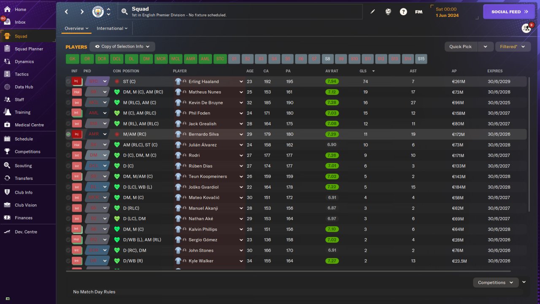540x304 pixels.
Task: Open the FM menu icon
Action: click(x=418, y=12)
